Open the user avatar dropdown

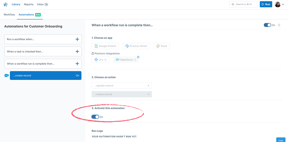pyautogui.click(x=280, y=4)
